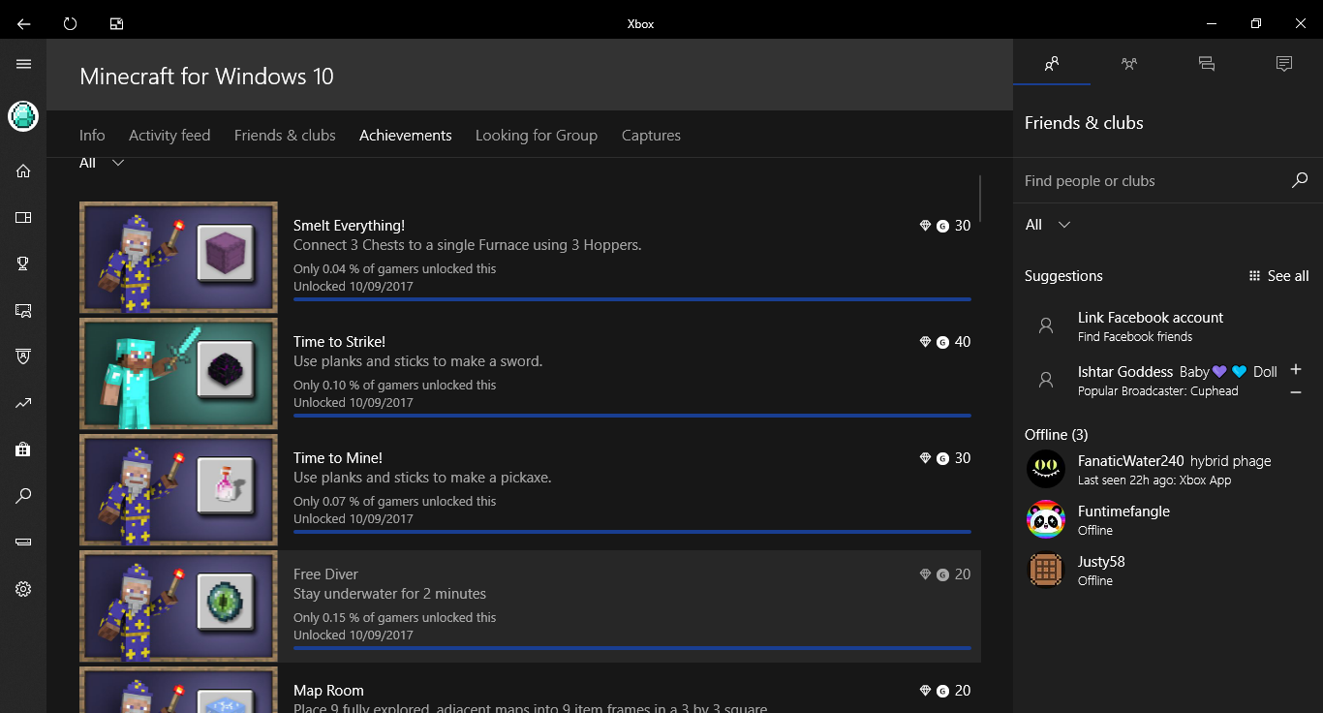This screenshot has width=1323, height=713.
Task: Switch to the Captures tab
Action: tap(651, 136)
